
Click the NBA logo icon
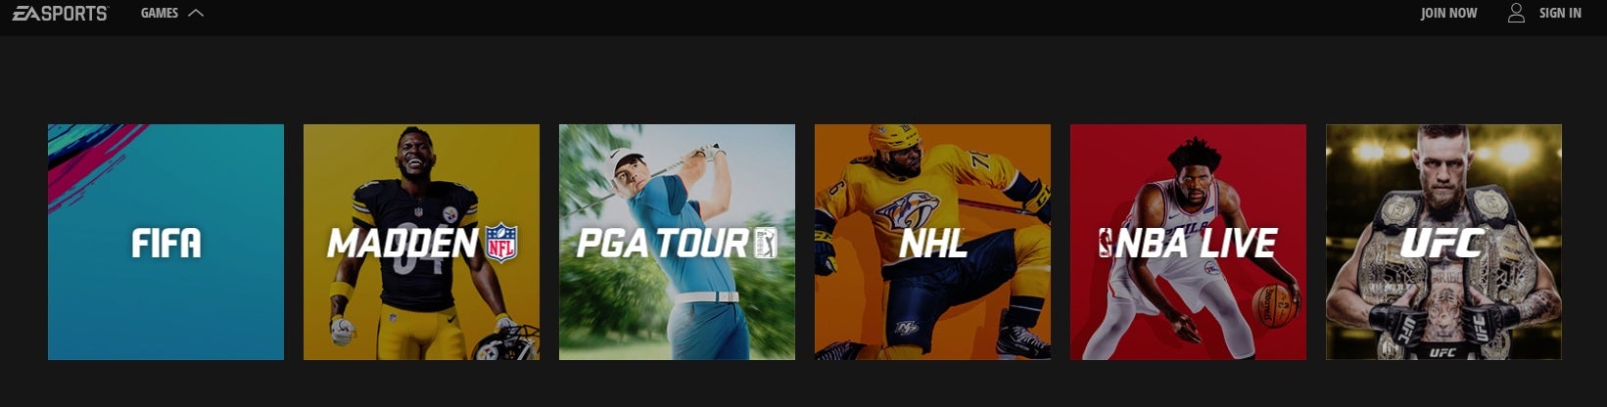1106,243
